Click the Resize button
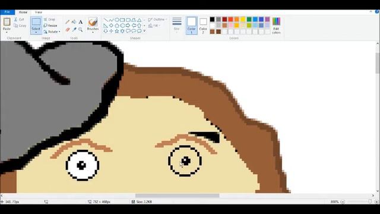380x214 pixels. click(x=50, y=26)
